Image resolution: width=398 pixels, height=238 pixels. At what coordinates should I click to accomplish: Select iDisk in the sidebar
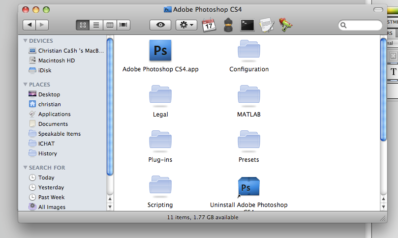[x=40, y=70]
